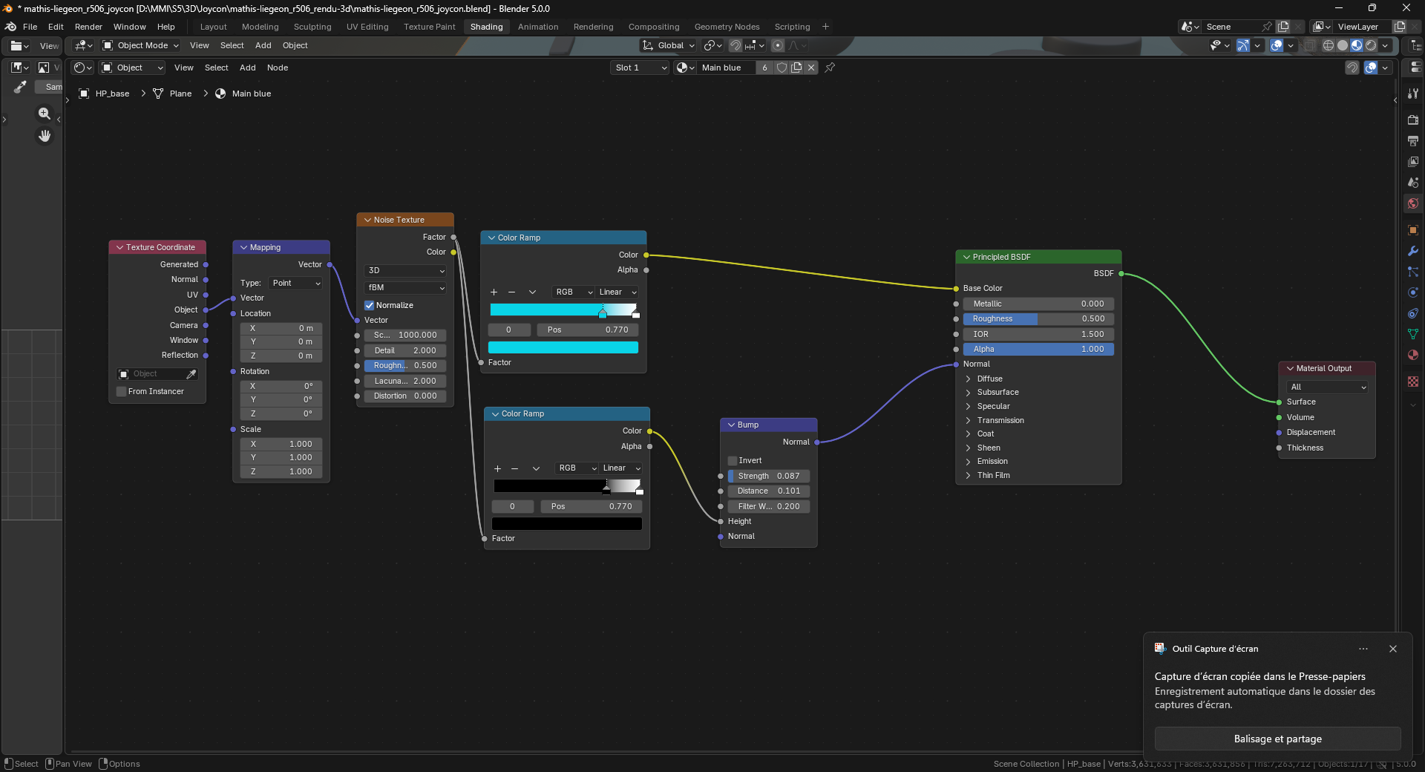Click the fake user shield icon

point(782,68)
